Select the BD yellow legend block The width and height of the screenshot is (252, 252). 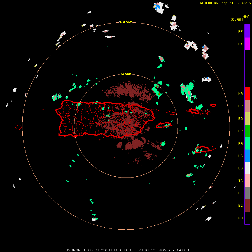(247, 119)
